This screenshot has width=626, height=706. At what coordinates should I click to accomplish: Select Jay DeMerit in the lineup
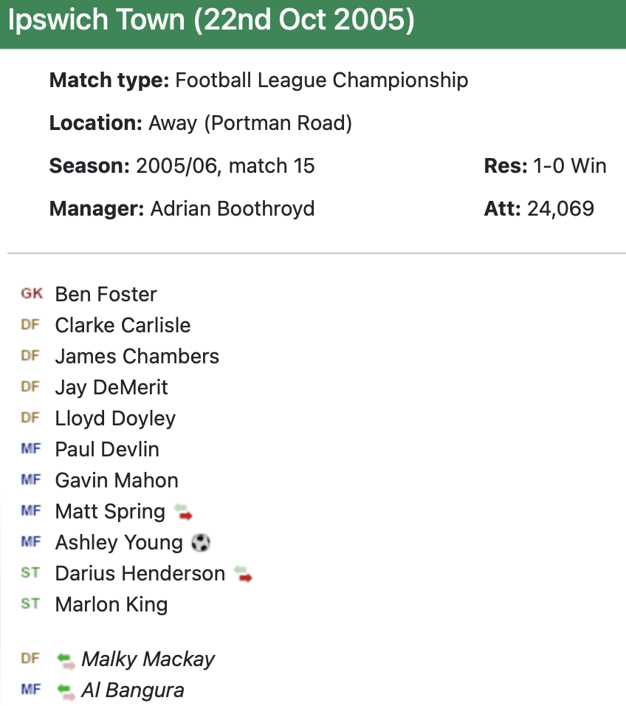pos(111,387)
